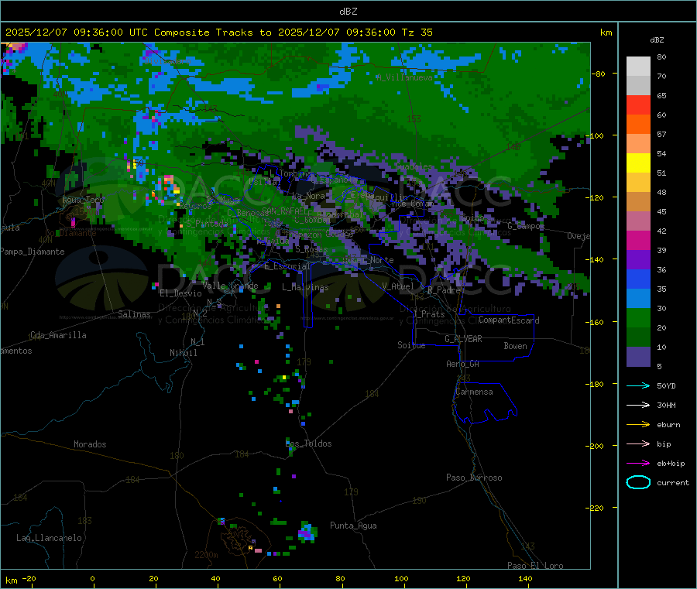Click the 'J_Prats' map label

pos(428,314)
